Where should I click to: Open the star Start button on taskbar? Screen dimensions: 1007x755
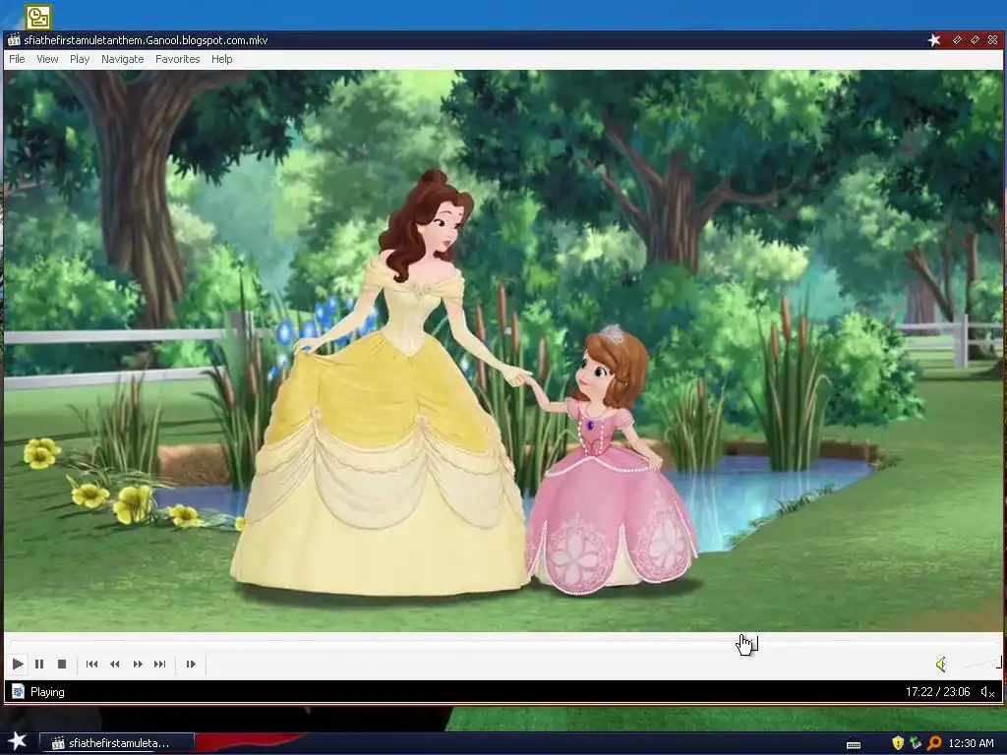click(x=18, y=741)
